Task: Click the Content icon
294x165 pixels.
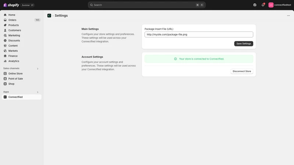Action: coord(5,45)
